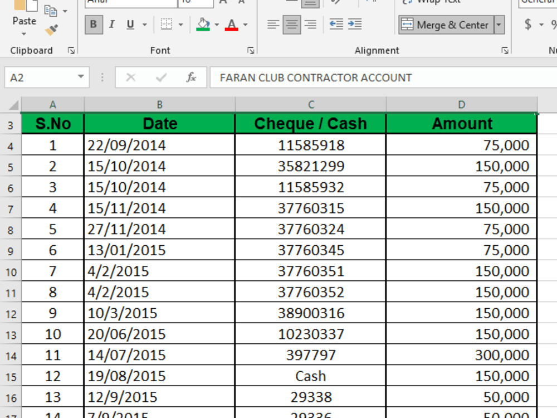Open Alignment settings dialog launcher
557x418 pixels.
point(505,51)
